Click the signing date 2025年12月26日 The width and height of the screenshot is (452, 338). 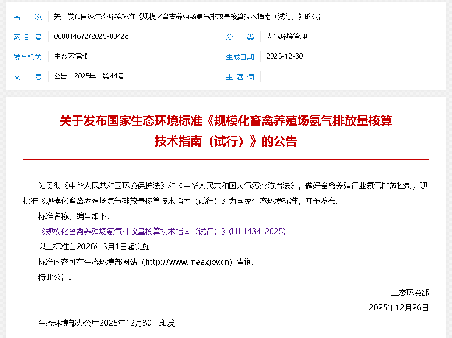pos(399,308)
